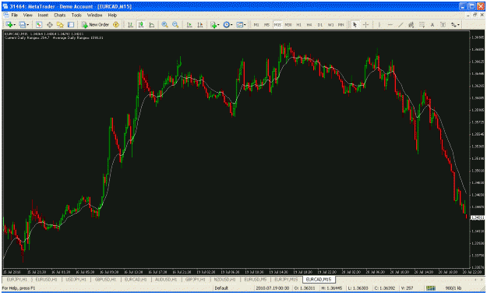This screenshot has height=293, width=487.
Task: Set timeframe to M30
Action: [x=288, y=24]
